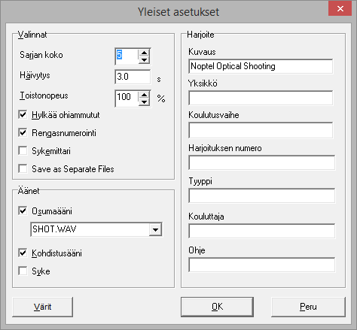Toggle Kohdistusääni checkbox

point(23,253)
